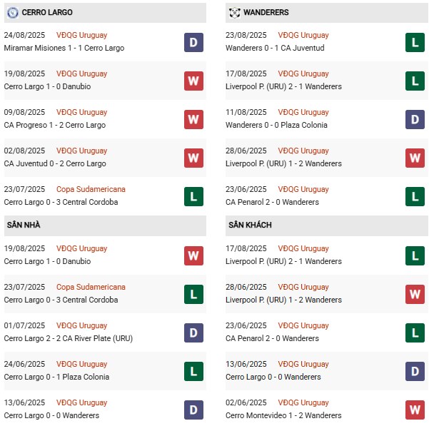Click L badge for Wanderers 0-1 CA Juventud
This screenshot has width=429, height=426.
(415, 42)
